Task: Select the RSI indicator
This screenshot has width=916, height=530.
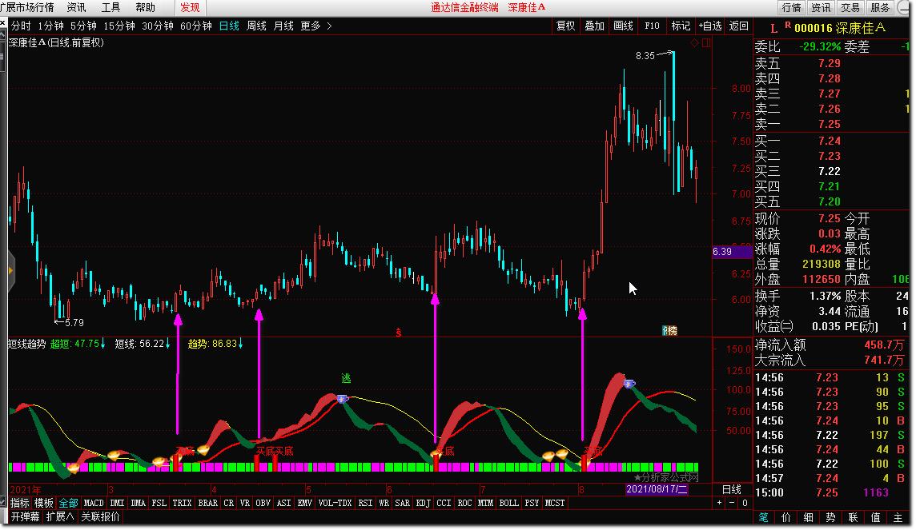Action: pos(365,503)
